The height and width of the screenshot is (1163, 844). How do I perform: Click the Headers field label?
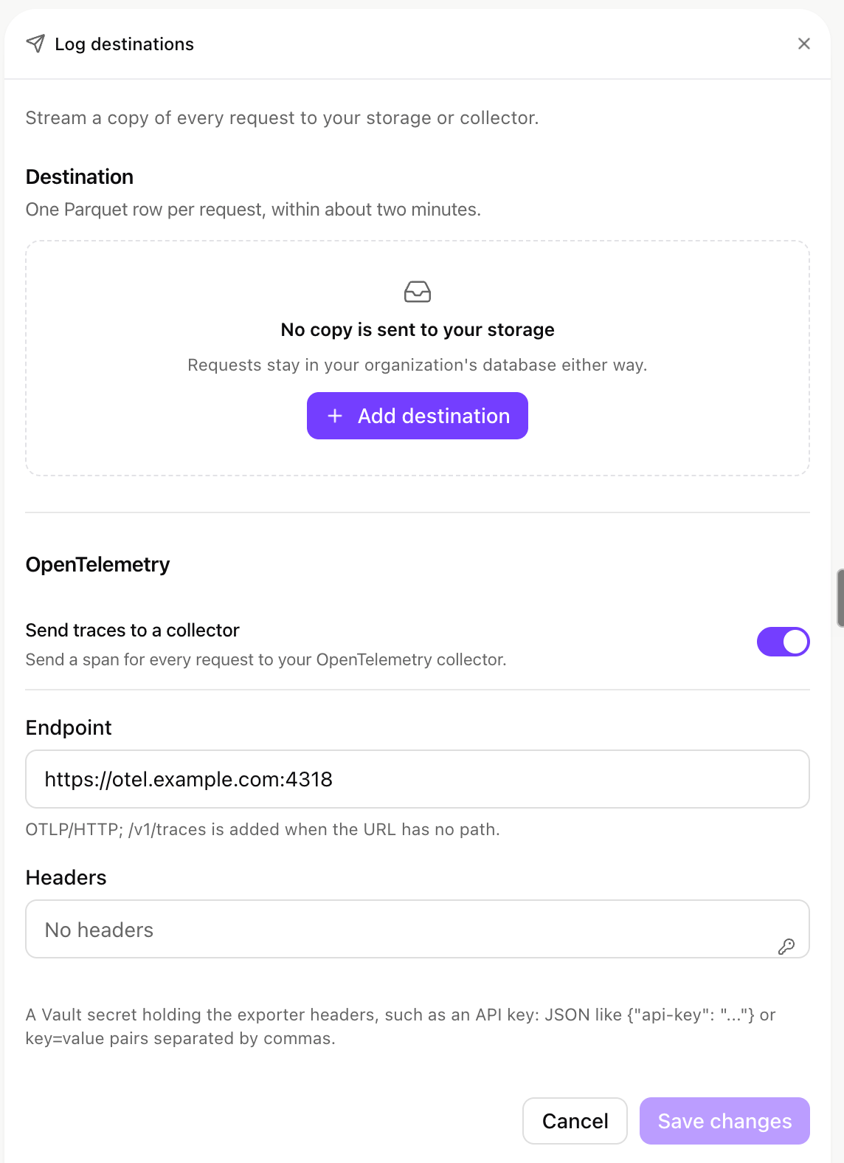(x=66, y=877)
